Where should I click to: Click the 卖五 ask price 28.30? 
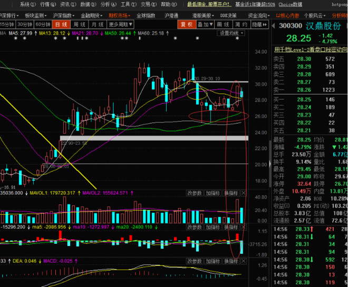coord(304,59)
